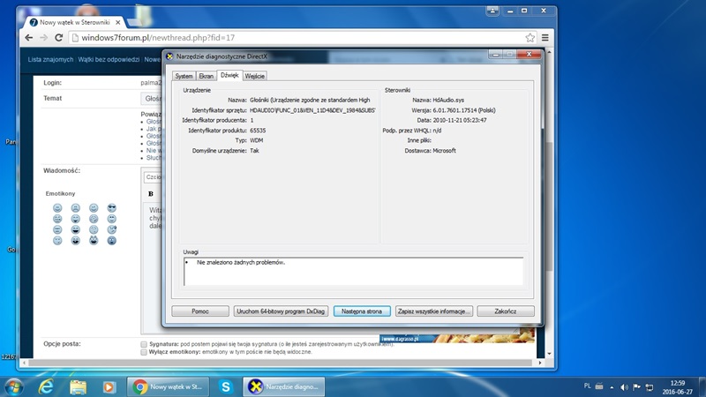
Task: Switch to Chrome taskbar button
Action: (169, 386)
